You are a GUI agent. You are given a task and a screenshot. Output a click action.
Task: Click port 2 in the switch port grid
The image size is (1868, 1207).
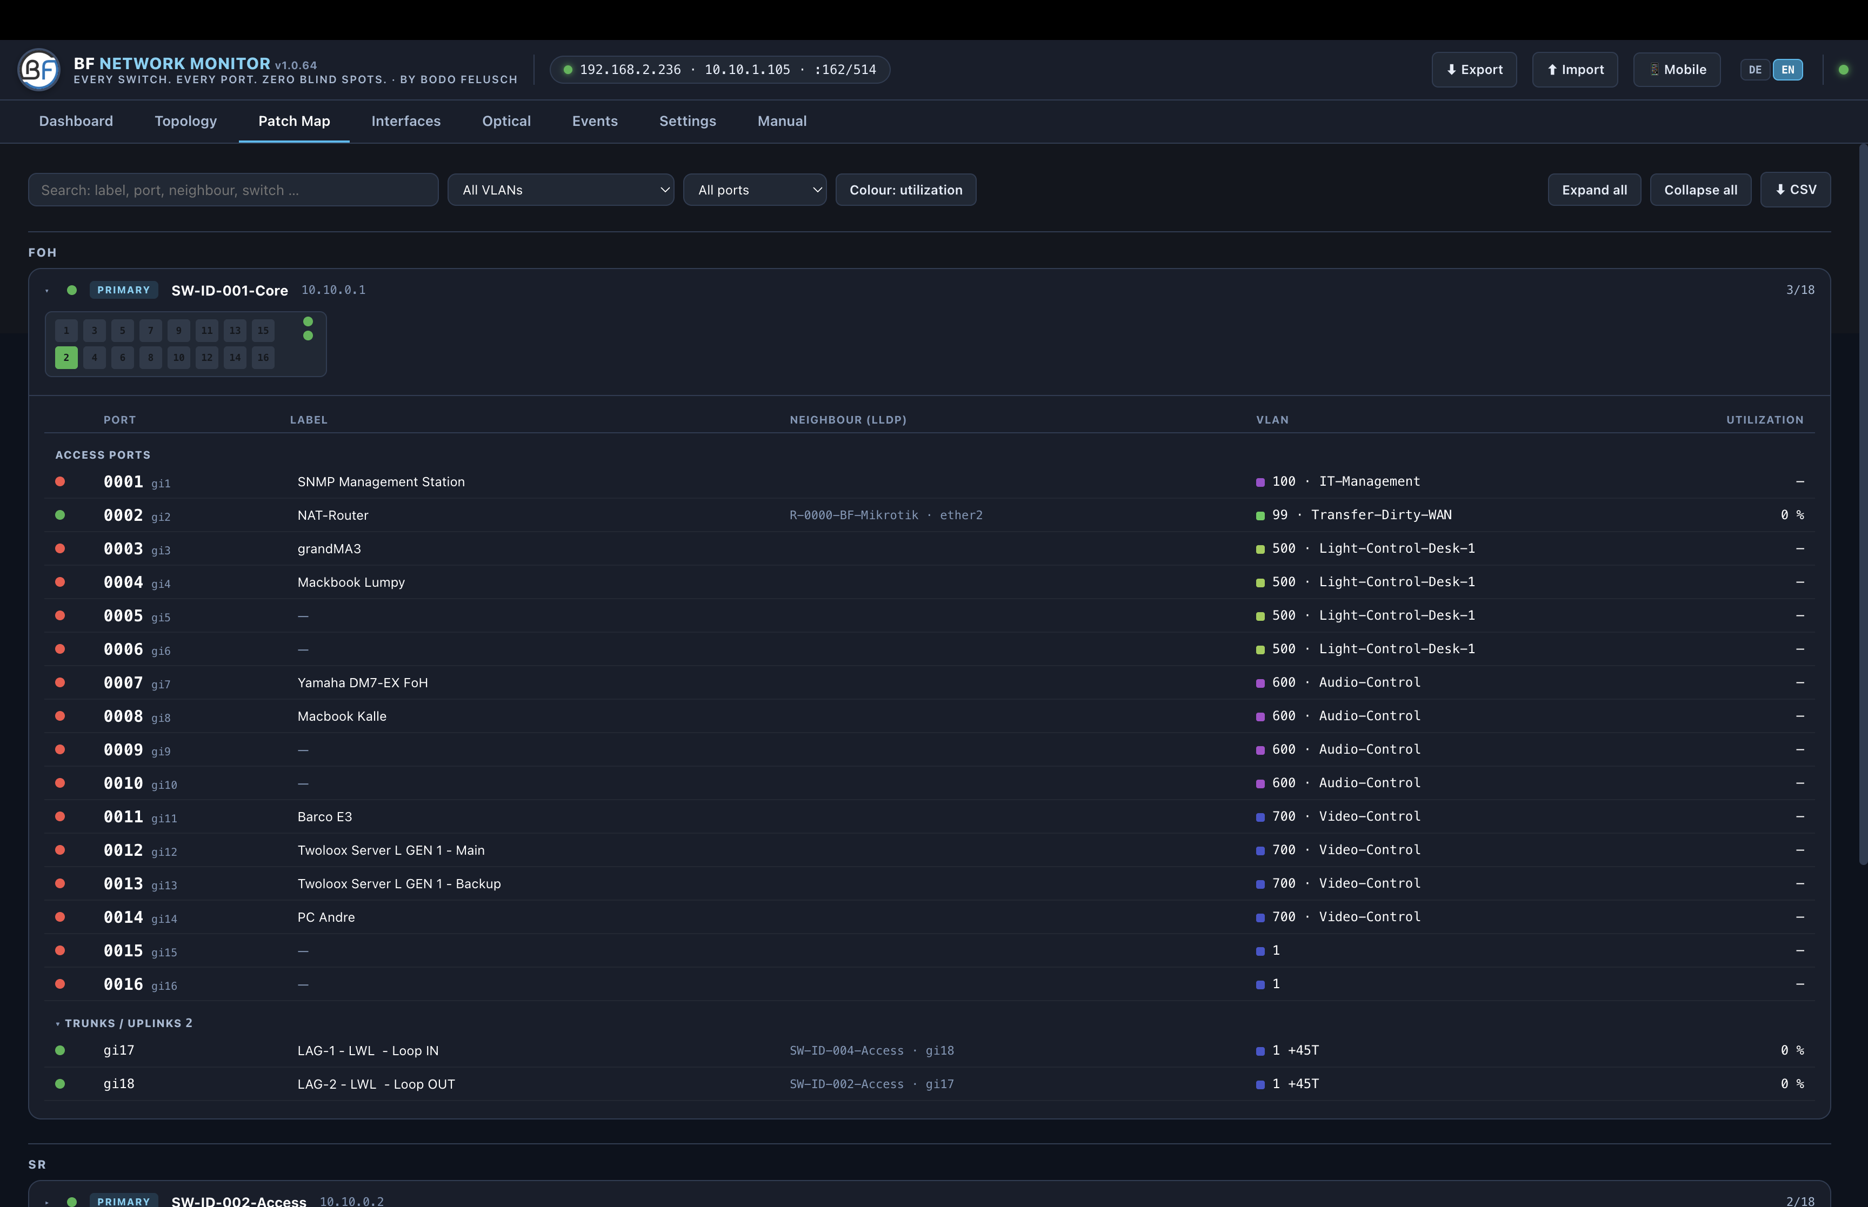pos(66,357)
